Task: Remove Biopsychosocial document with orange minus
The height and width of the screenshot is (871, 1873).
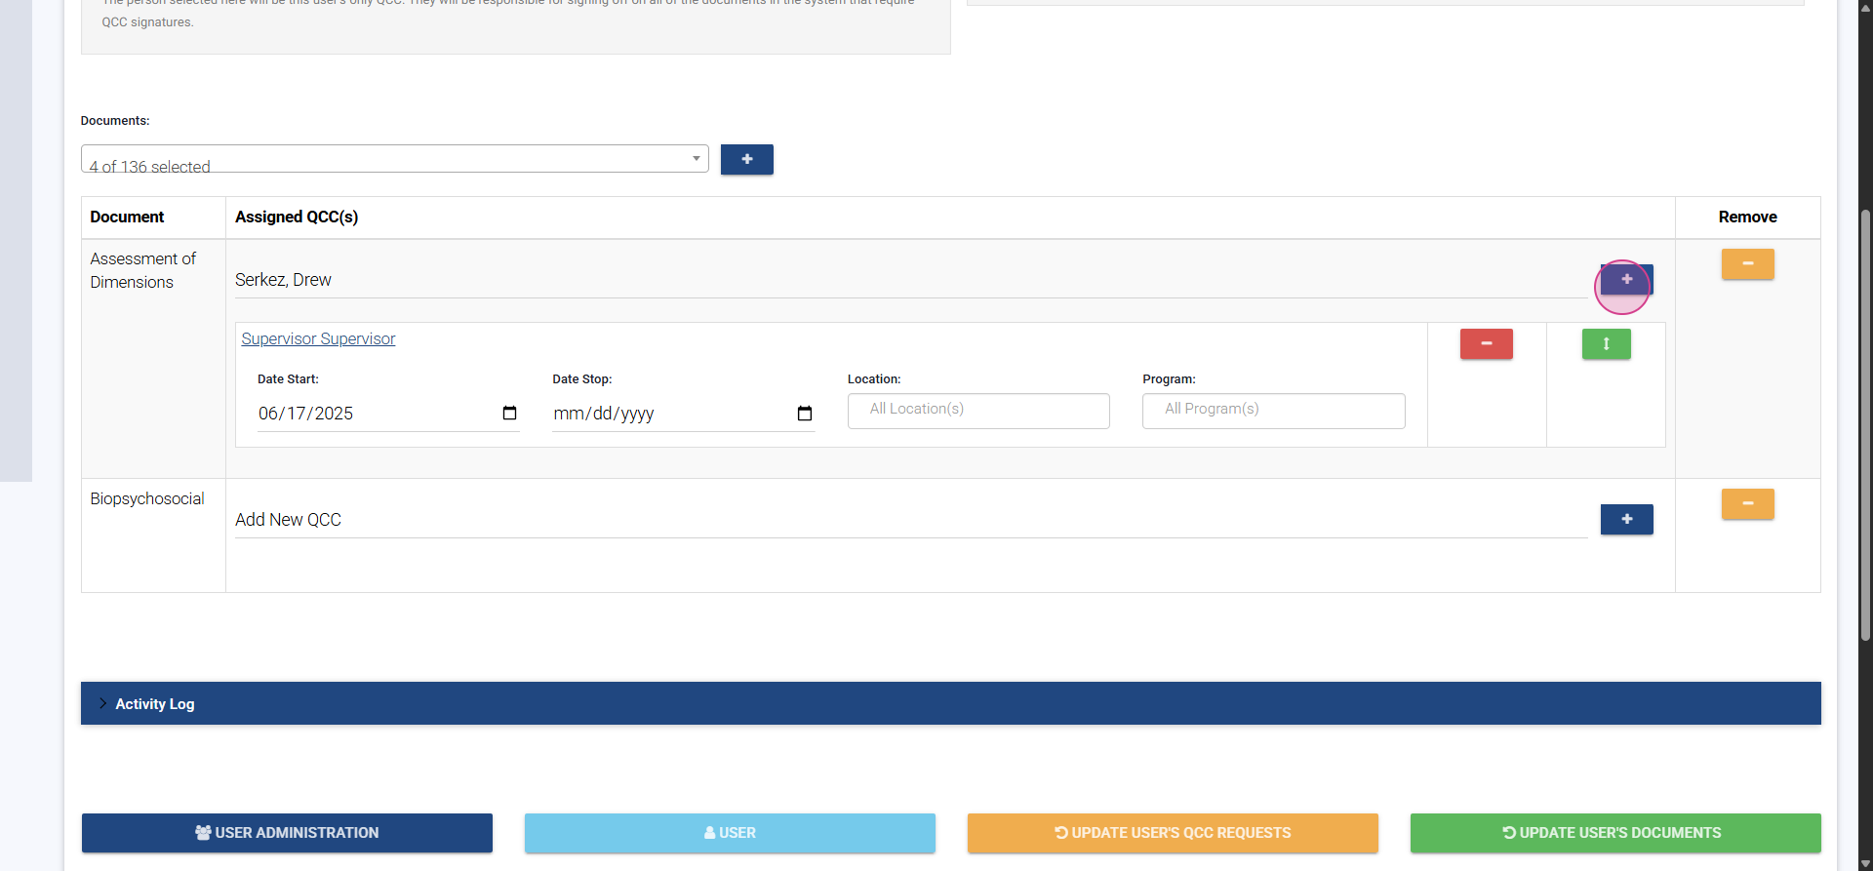Action: click(1747, 504)
